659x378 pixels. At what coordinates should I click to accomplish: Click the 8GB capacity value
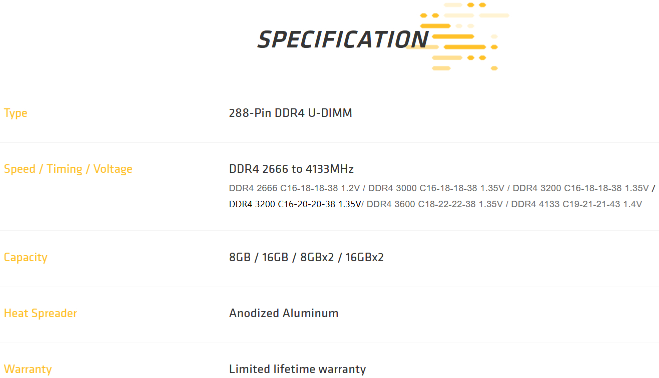(240, 257)
